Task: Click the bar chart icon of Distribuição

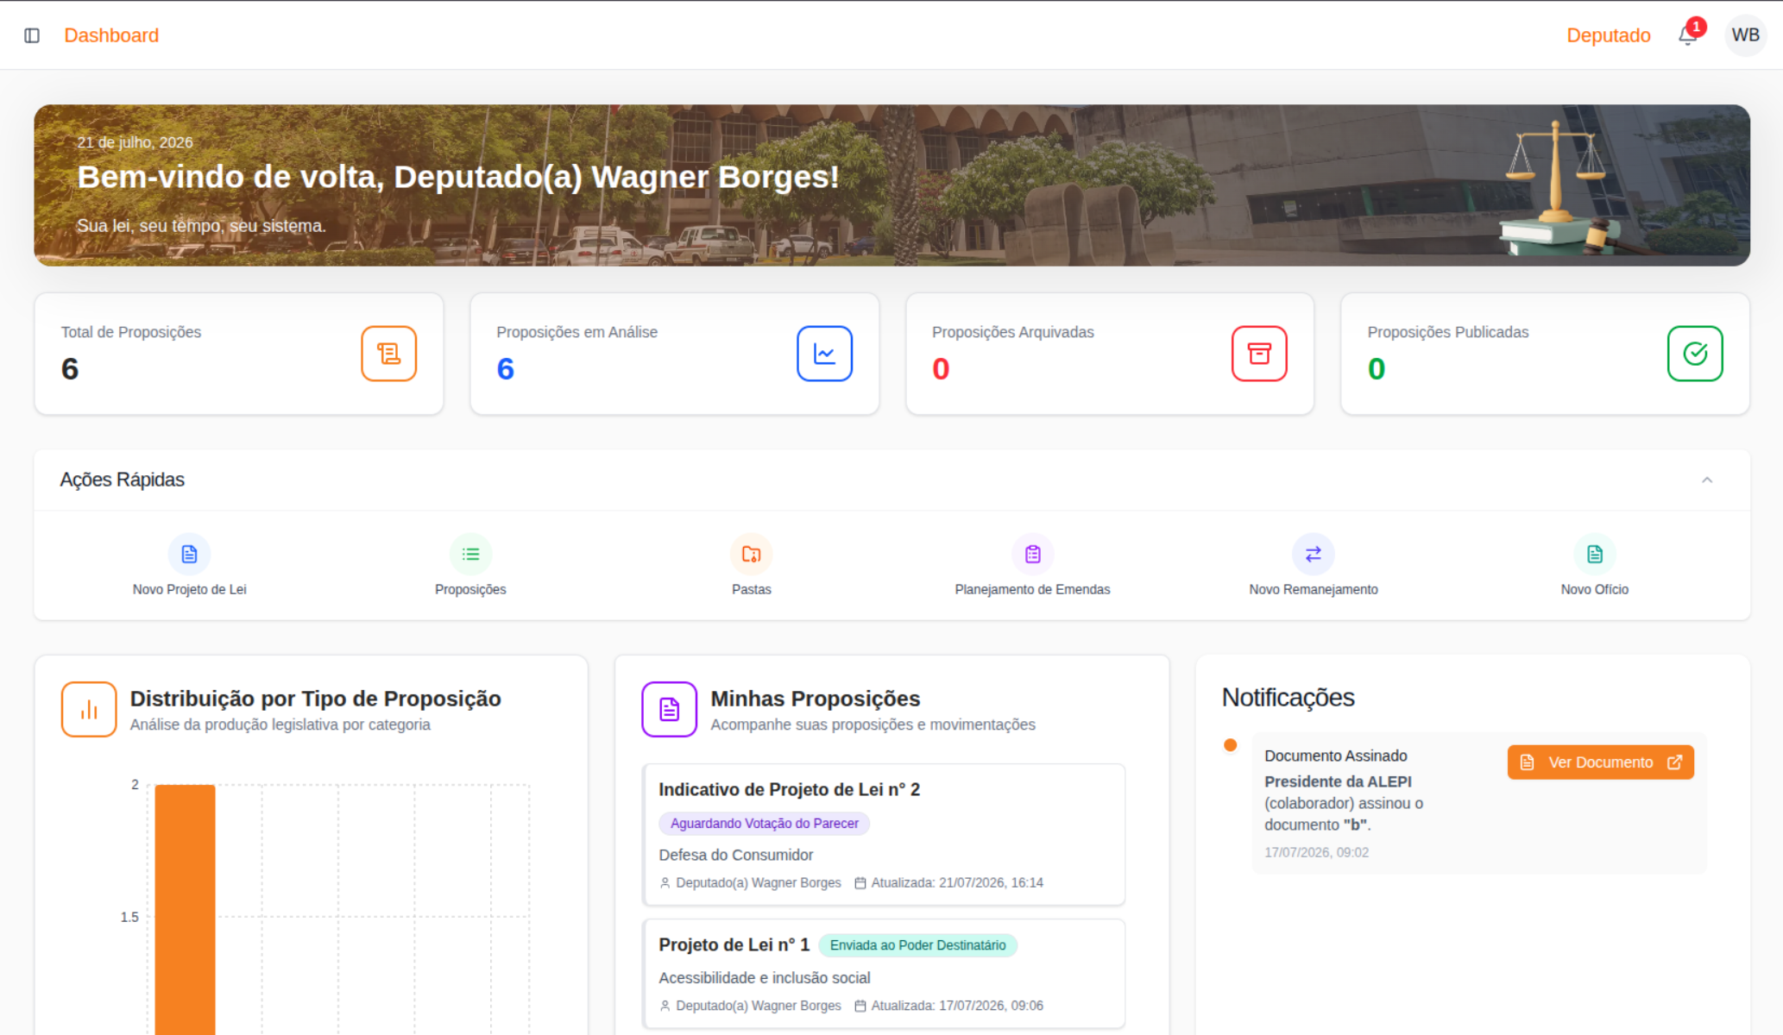Action: [89, 709]
